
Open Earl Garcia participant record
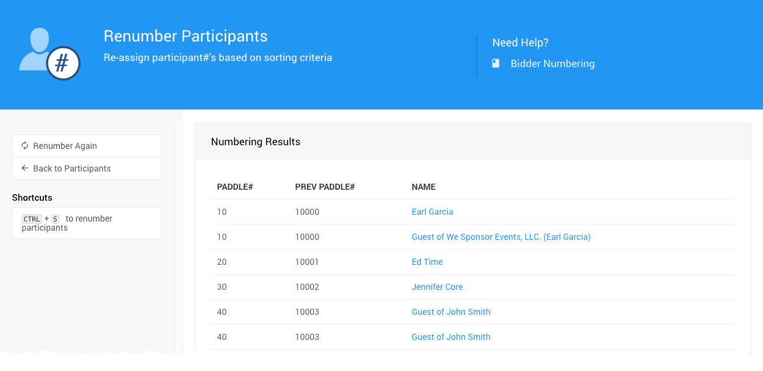[x=432, y=212]
